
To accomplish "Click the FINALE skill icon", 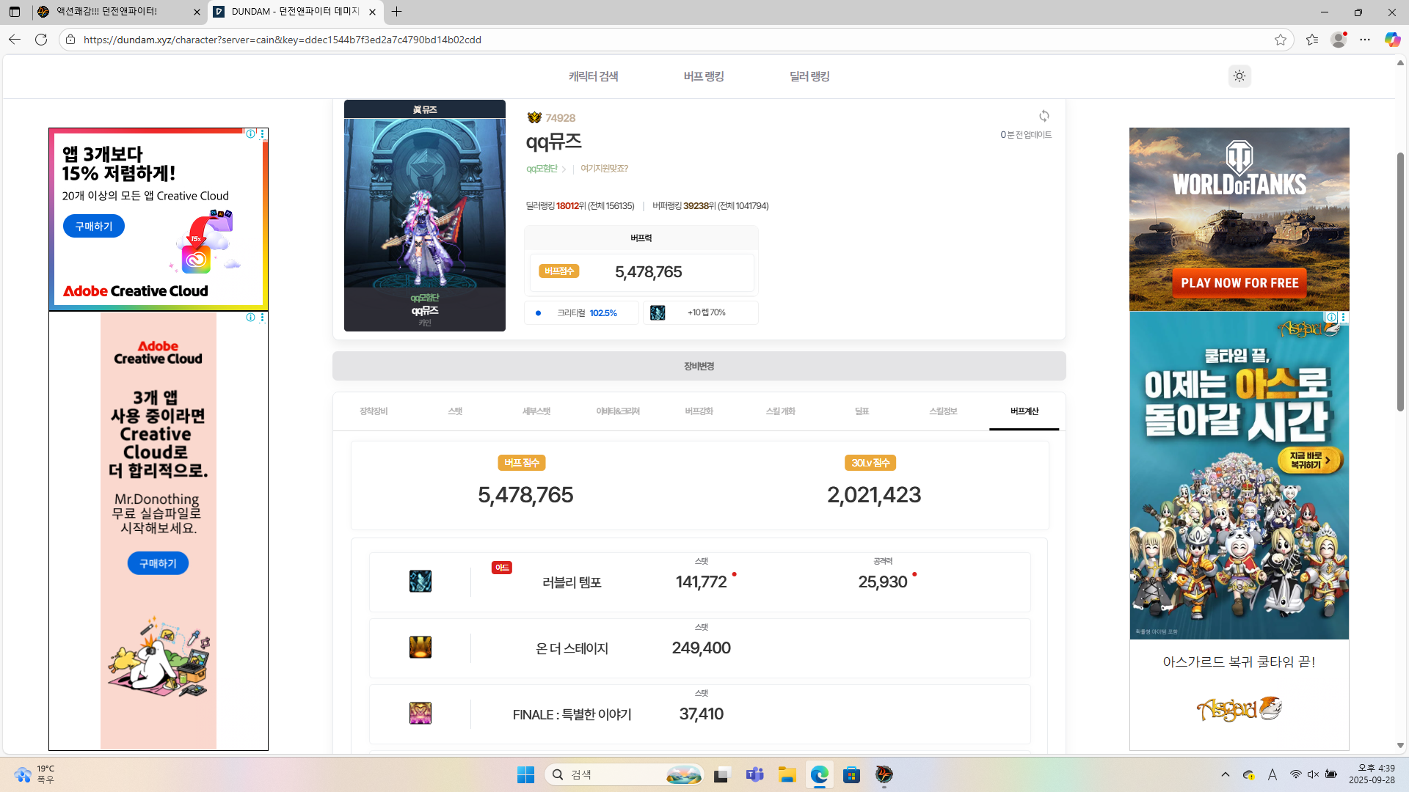I will pos(420,714).
